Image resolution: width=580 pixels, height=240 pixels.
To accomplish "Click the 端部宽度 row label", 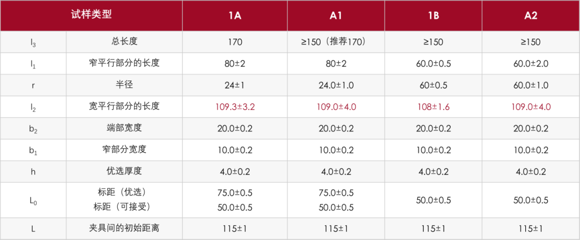I will [124, 128].
